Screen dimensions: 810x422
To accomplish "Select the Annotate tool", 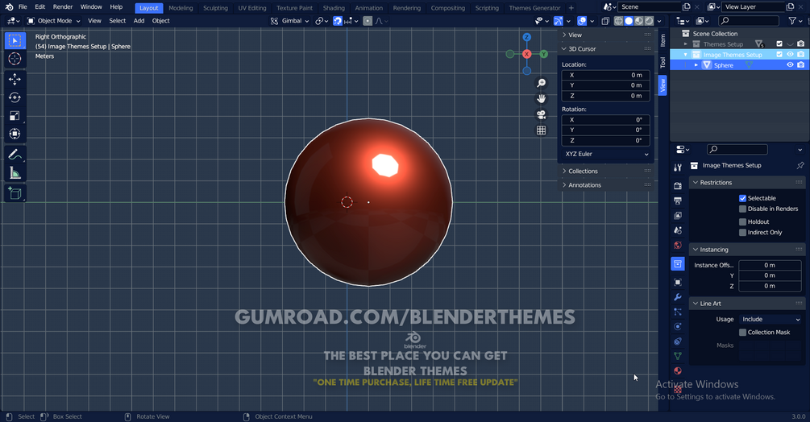I will [15, 155].
